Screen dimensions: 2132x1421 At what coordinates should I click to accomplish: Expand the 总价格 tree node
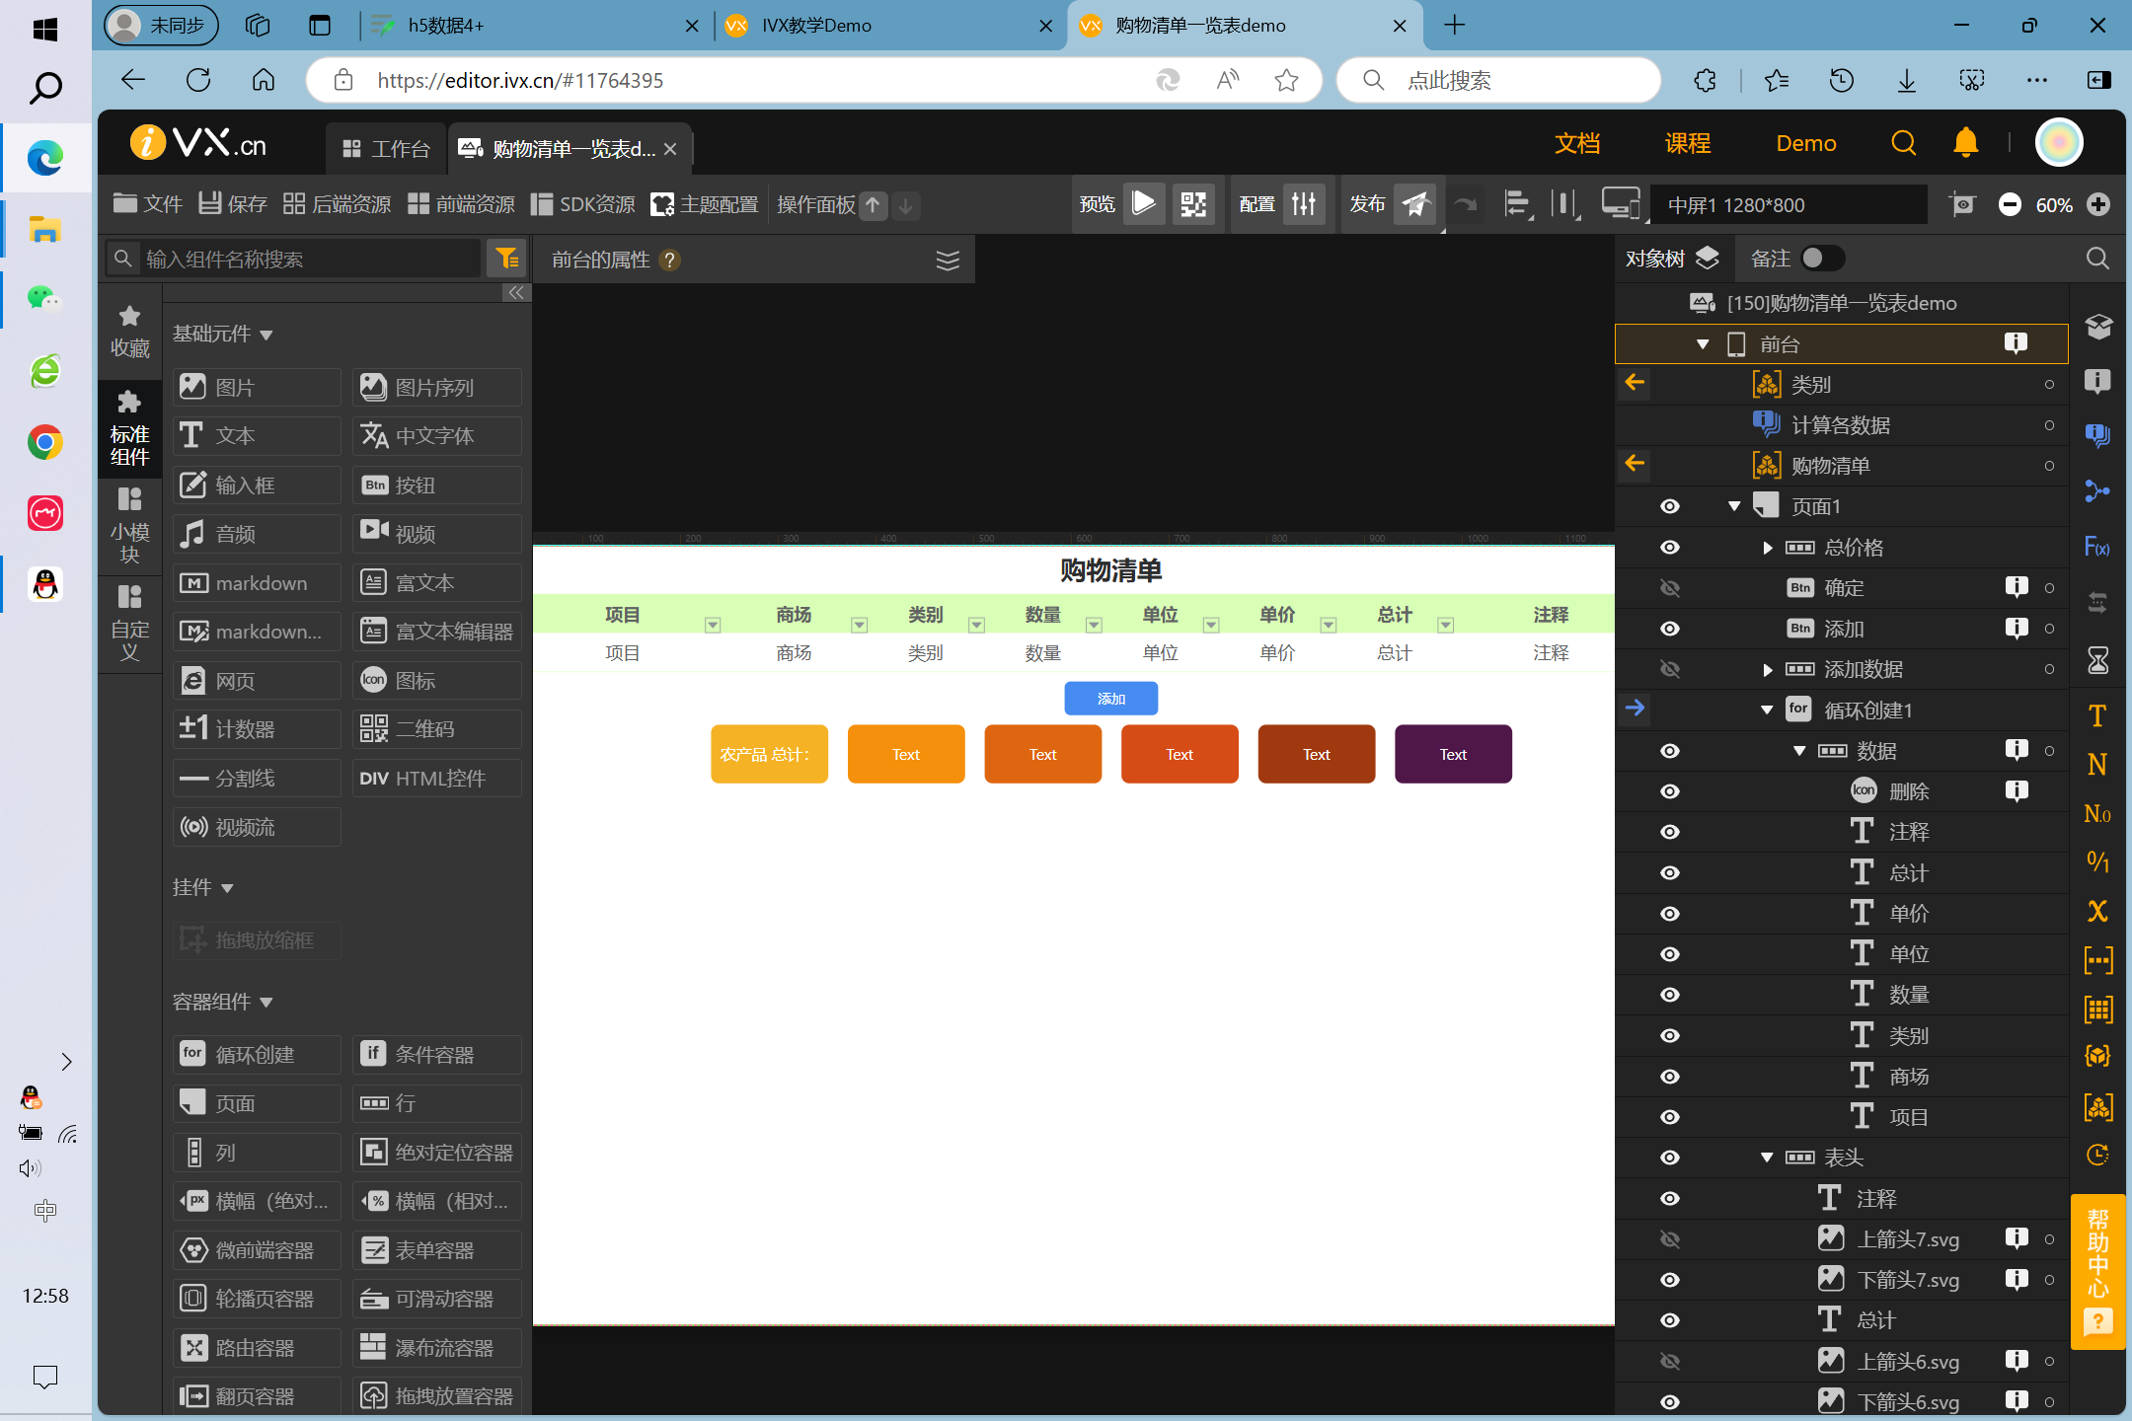point(1769,547)
